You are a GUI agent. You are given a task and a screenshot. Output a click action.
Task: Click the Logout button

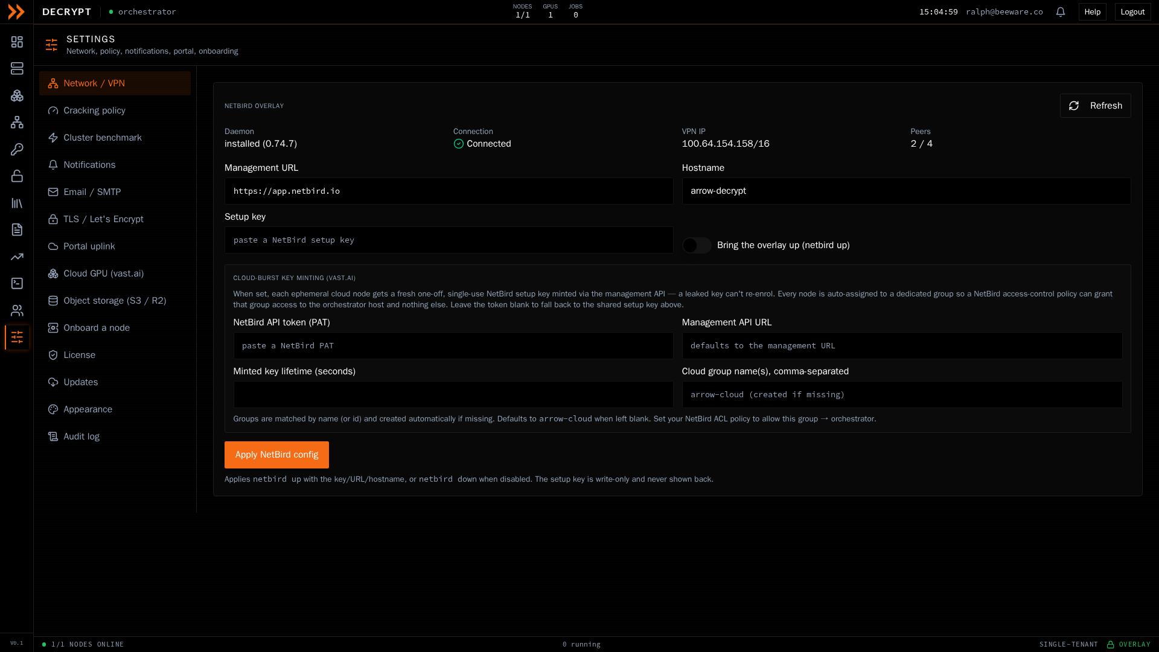(x=1132, y=12)
